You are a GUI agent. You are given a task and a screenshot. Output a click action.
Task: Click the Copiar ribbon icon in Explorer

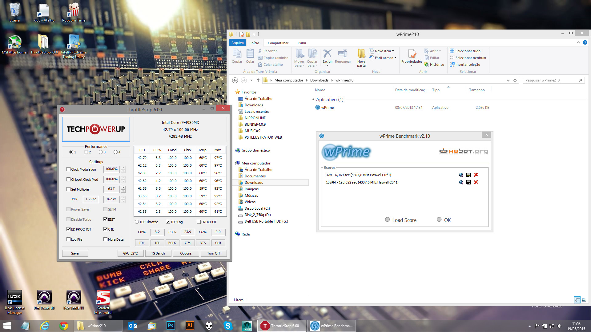click(x=237, y=56)
